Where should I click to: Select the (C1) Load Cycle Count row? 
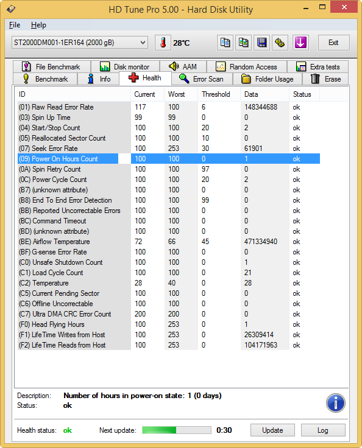tap(169, 273)
